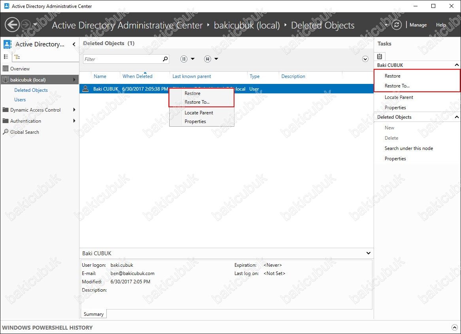The width and height of the screenshot is (461, 334).
Task: Open Deleted Objects in navigation pane
Action: (31, 90)
